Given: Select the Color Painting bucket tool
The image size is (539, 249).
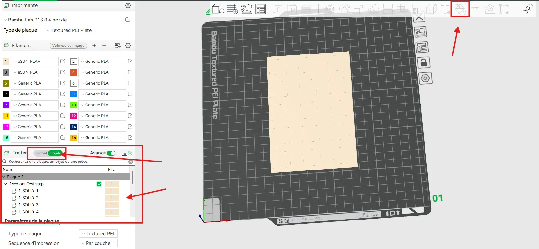Looking at the screenshot, I should 460,9.
